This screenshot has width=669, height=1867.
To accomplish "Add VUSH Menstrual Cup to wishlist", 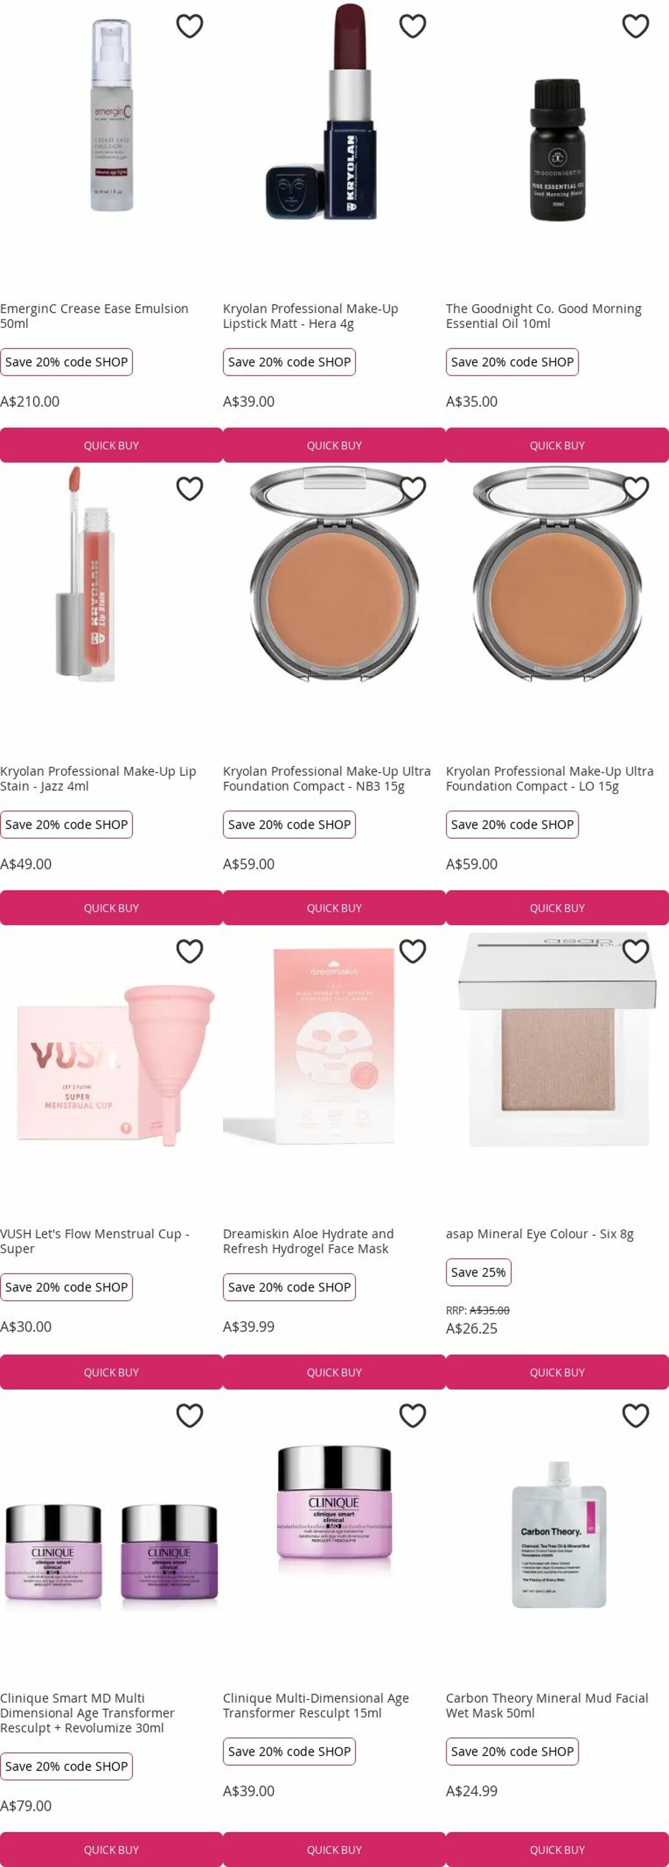I will [x=190, y=951].
